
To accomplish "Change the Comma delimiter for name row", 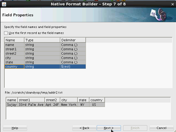I will click(x=73, y=45).
